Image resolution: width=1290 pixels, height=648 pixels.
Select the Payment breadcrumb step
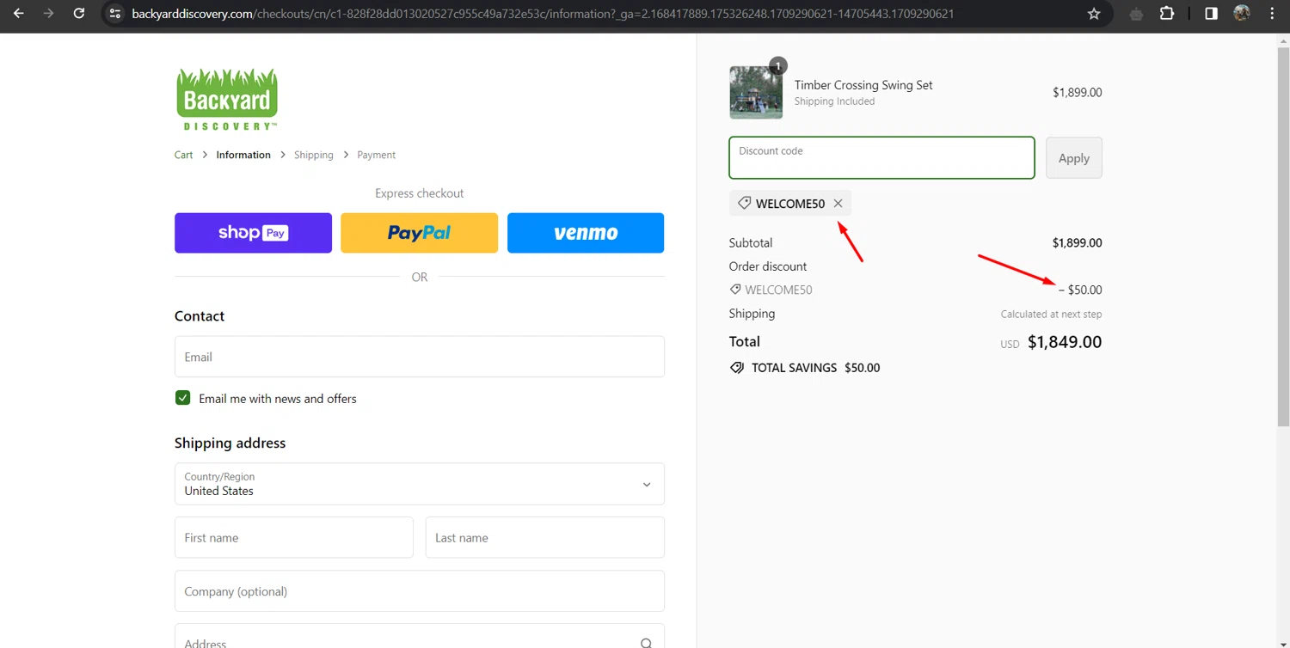coord(376,155)
